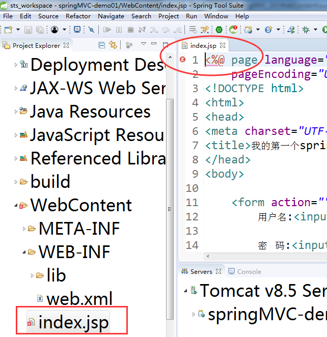
Task: Open the Window menu
Action: [216, 16]
